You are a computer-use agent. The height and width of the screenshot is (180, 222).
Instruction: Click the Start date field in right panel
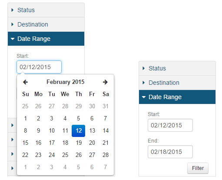click(x=170, y=125)
